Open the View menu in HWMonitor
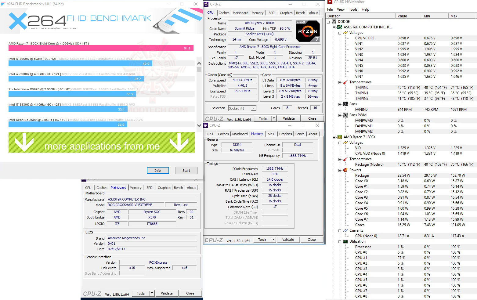Viewport: 477px width, 300px height. coord(341,9)
